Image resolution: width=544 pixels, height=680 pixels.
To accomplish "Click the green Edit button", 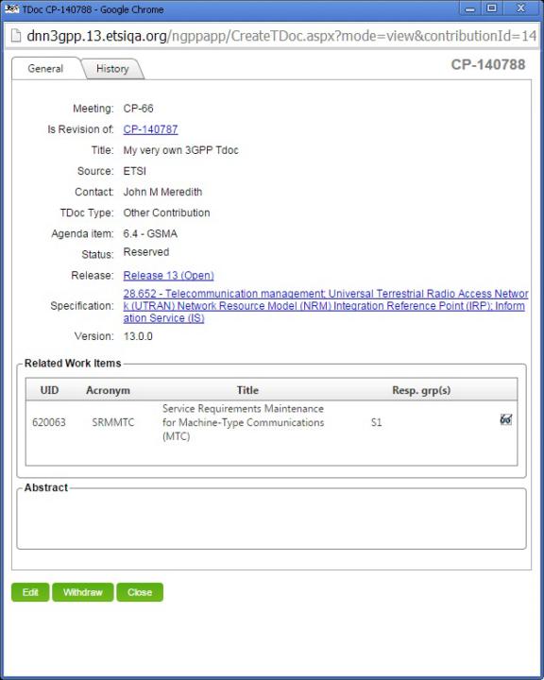I will pyautogui.click(x=30, y=592).
